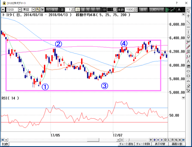The height and width of the screenshot is (147, 192).
Task: Open the table grid tool
Action: tap(188, 66)
